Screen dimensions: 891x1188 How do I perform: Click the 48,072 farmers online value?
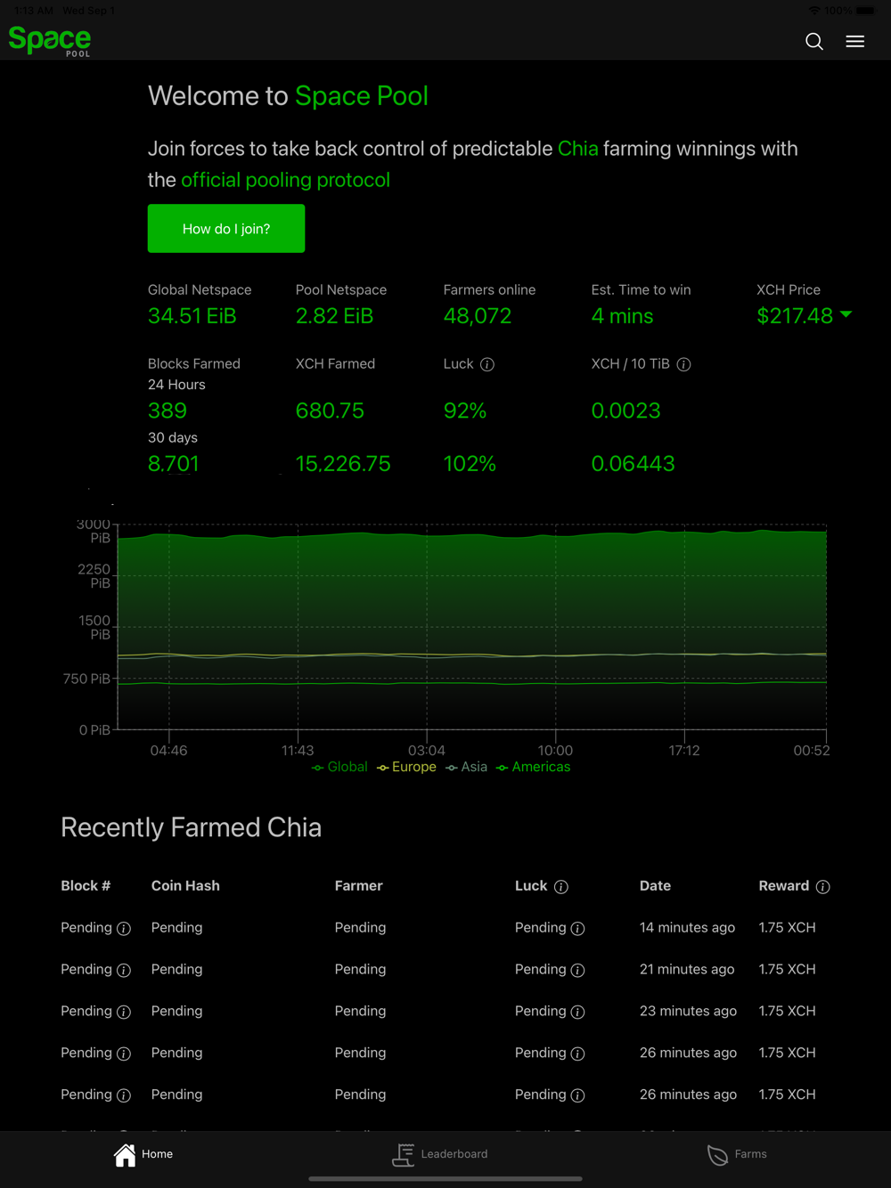point(478,316)
